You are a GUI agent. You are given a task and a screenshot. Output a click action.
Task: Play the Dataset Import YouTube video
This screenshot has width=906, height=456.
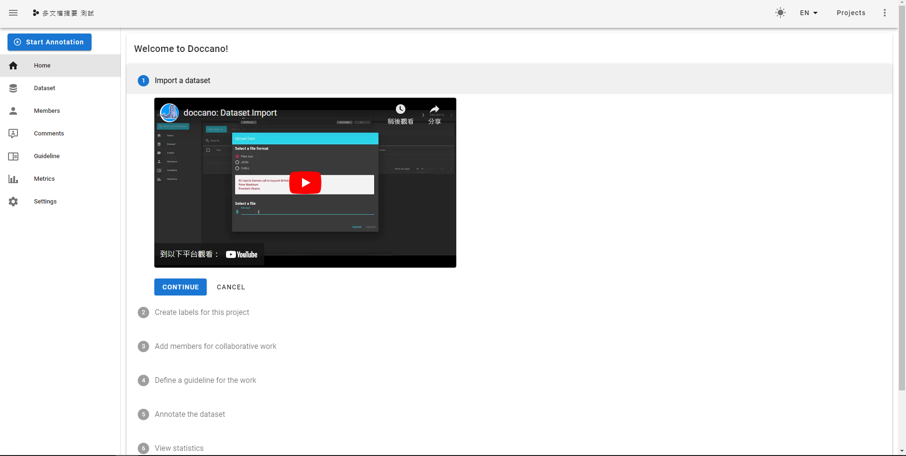305,183
